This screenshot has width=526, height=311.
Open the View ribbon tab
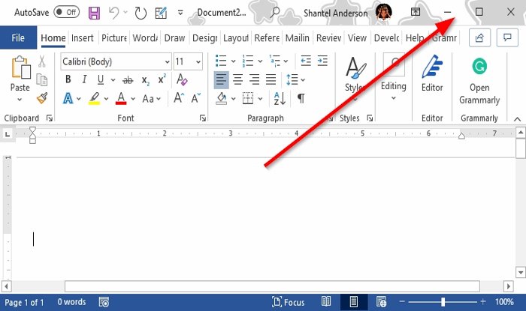pyautogui.click(x=357, y=38)
